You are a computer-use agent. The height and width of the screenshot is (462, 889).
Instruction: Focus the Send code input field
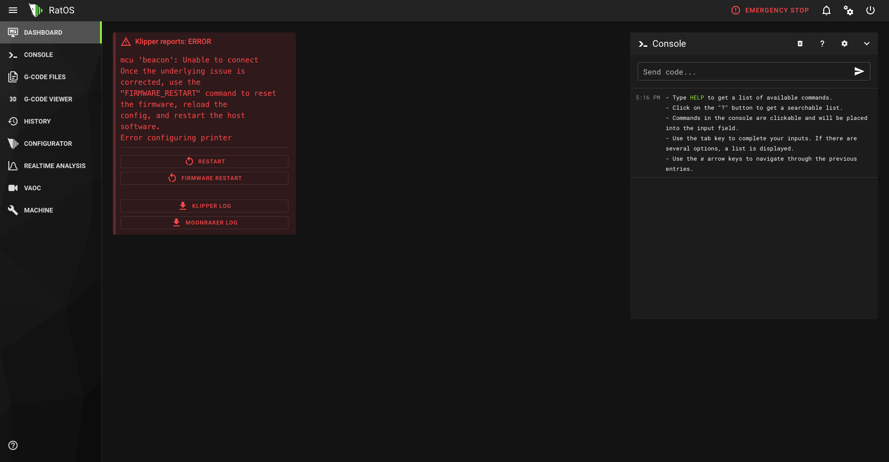click(x=745, y=72)
